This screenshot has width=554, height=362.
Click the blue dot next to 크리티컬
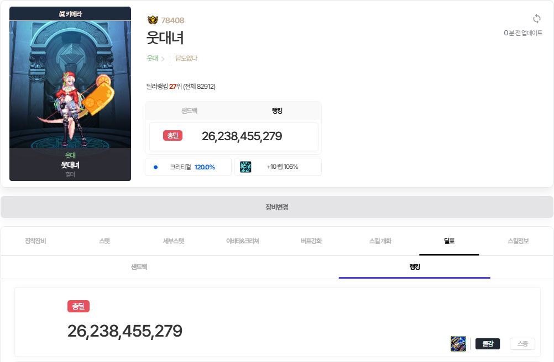[155, 167]
